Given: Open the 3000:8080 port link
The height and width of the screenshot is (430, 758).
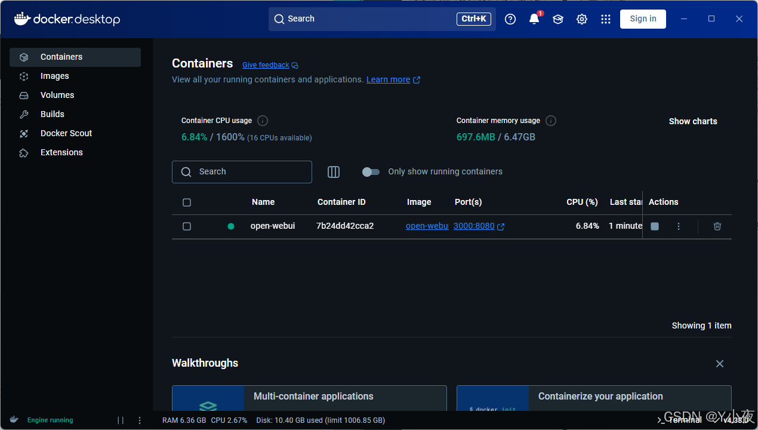Looking at the screenshot, I should [474, 226].
